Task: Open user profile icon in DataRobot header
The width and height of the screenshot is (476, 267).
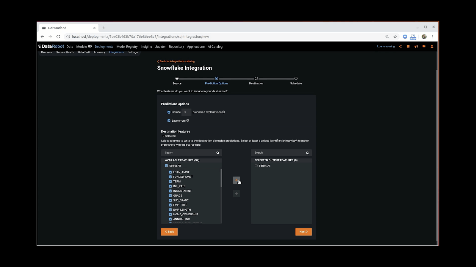Action: pyautogui.click(x=432, y=46)
